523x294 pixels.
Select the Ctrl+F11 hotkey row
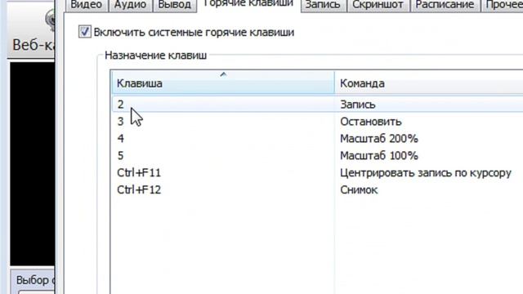[x=317, y=172]
